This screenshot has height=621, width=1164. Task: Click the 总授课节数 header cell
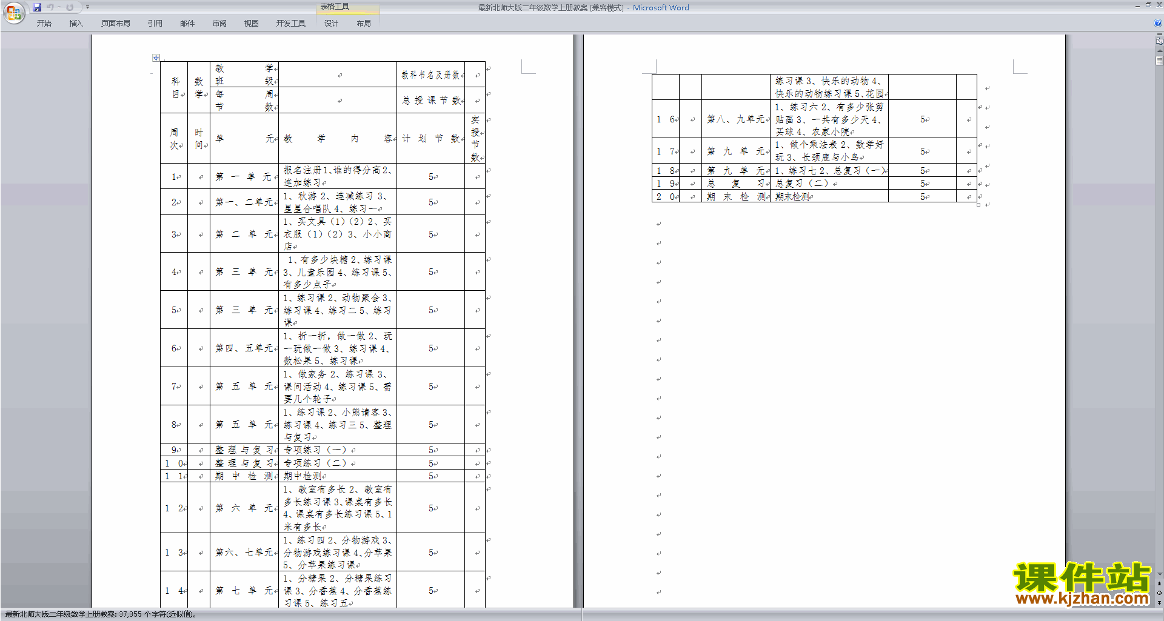pos(431,100)
